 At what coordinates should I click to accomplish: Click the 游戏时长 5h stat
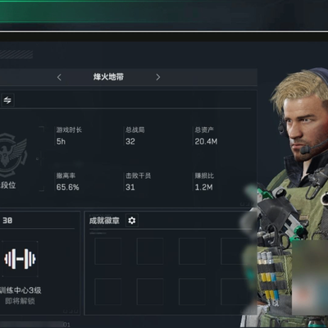point(69,135)
